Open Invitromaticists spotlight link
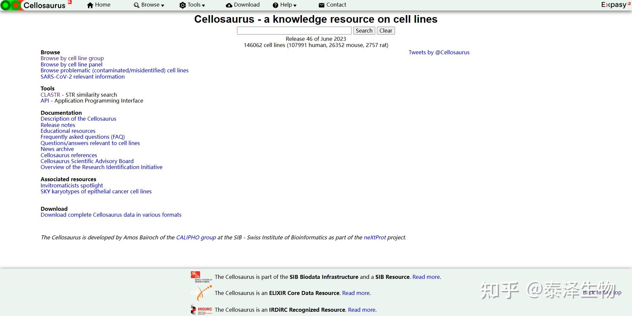Screen dimensions: 632x316 [72, 185]
